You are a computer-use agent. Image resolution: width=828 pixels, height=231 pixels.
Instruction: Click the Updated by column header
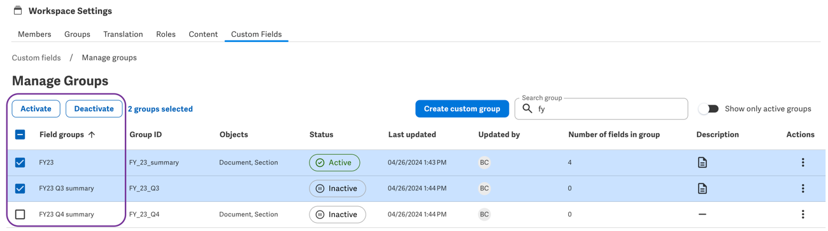pos(499,135)
